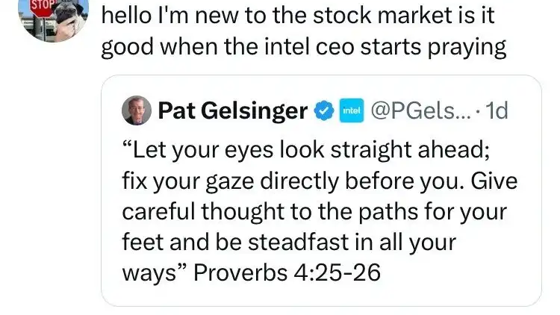
Task: Click the word 'praying' in the main tweet
Action: pos(467,49)
